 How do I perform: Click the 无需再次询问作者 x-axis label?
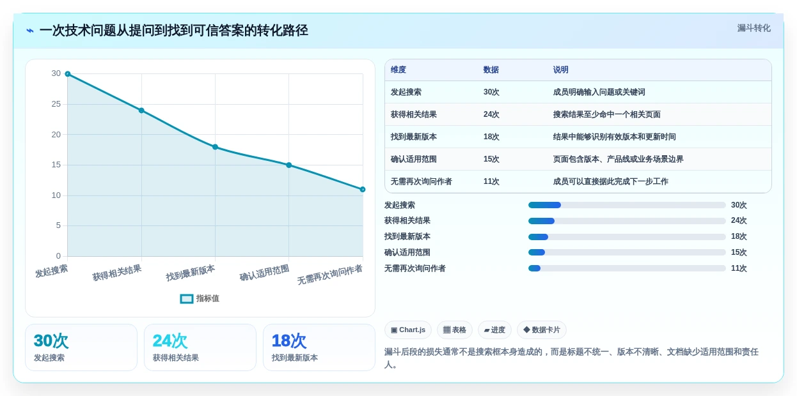click(330, 275)
